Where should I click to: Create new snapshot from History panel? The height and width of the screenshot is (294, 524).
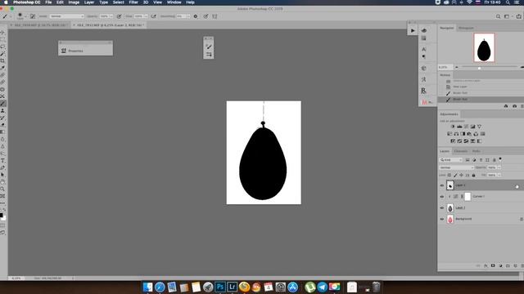tap(514, 106)
